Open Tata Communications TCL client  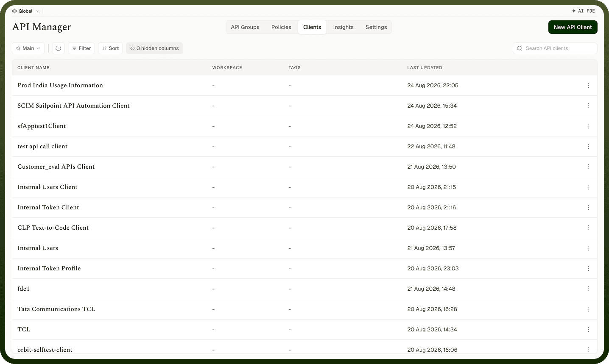[x=56, y=309]
